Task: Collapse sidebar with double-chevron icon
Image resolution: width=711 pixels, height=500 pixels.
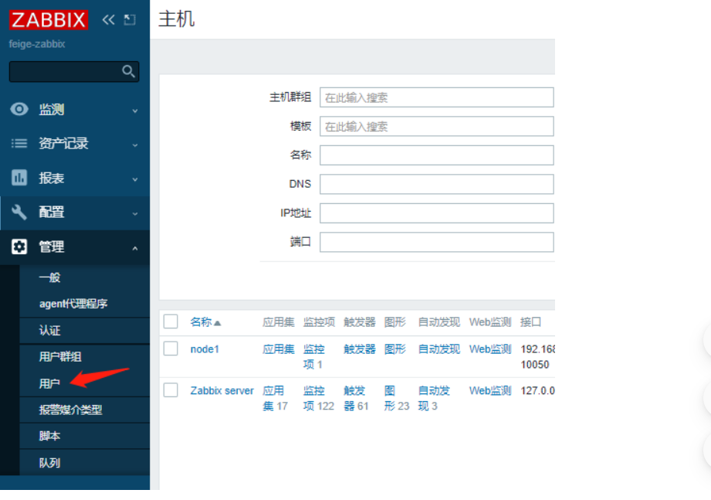Action: click(x=108, y=20)
